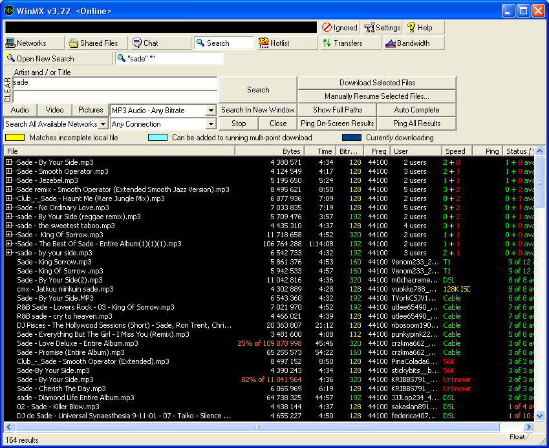Show the Transfers tab
The image size is (549, 448).
click(350, 43)
